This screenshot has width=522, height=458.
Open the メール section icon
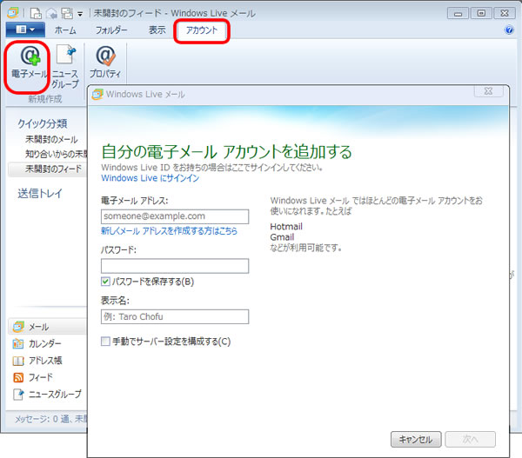point(18,327)
